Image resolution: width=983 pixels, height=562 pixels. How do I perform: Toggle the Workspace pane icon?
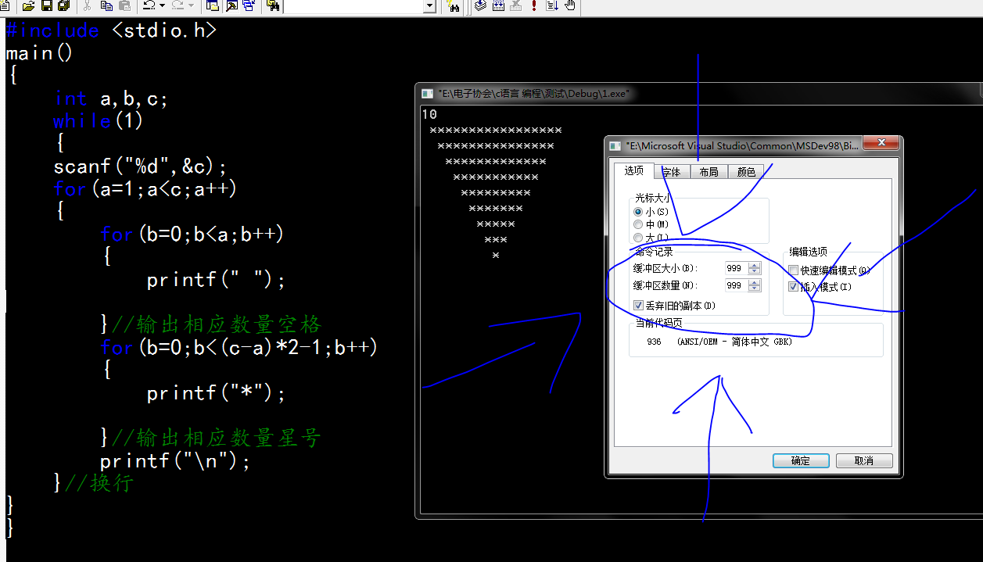[213, 6]
